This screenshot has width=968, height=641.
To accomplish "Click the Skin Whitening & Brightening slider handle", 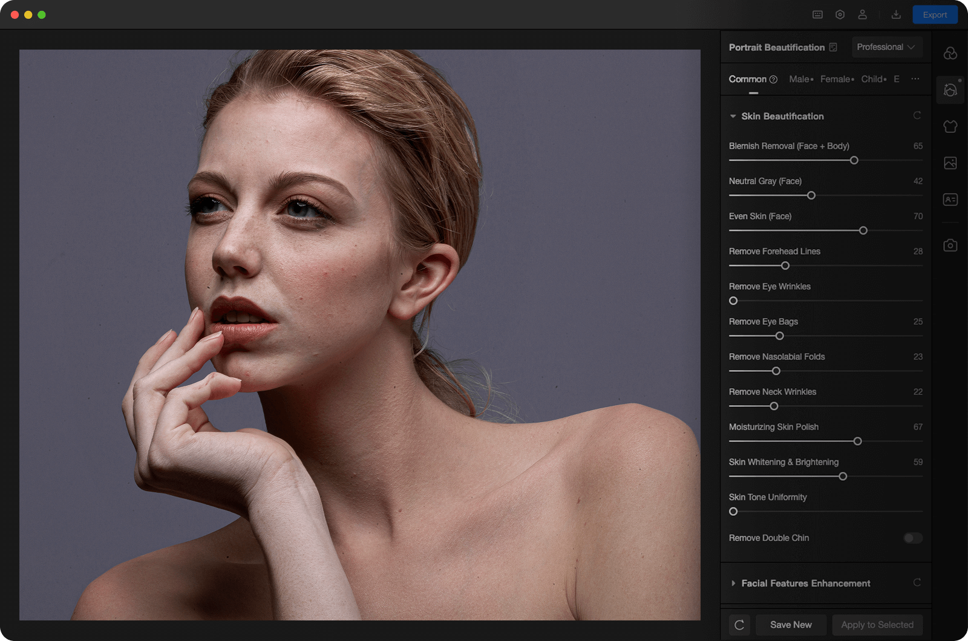I will pos(843,477).
